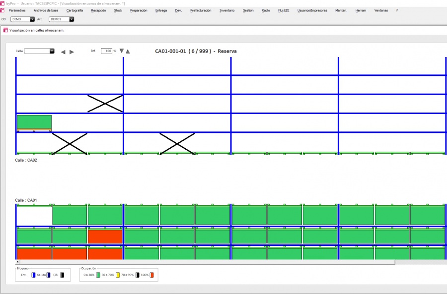447x294 pixels.
Task: Click the previous aisle left arrow
Action: tap(63, 52)
